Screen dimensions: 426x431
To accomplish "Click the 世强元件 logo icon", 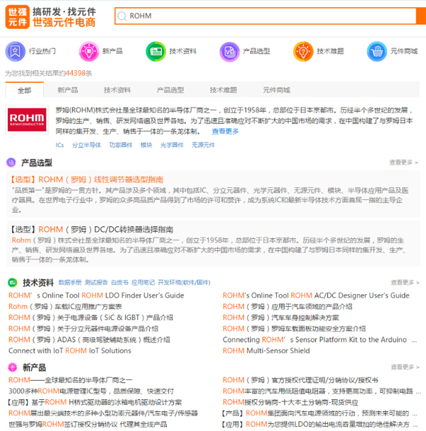I will tap(17, 17).
